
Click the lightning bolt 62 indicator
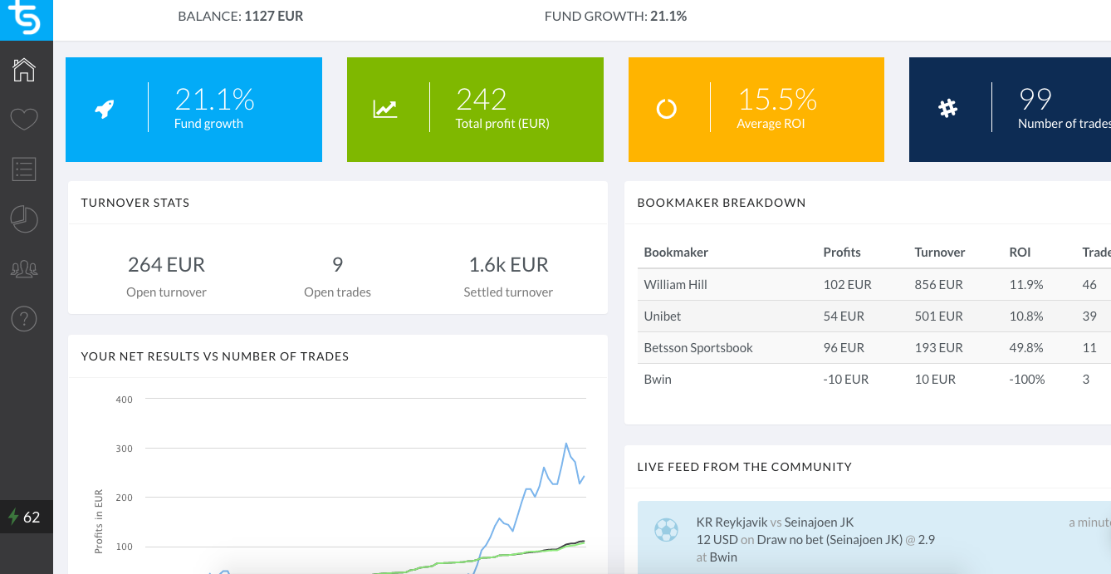[25, 517]
